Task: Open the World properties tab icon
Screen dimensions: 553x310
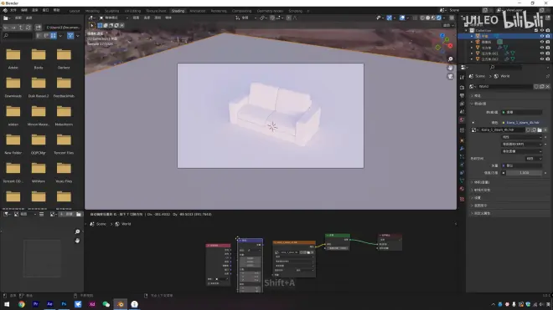Action: [462, 120]
